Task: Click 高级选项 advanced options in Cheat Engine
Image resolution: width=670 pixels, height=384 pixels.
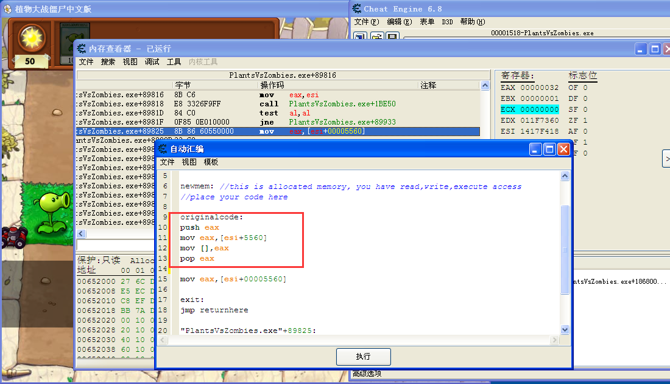Action: 367,374
